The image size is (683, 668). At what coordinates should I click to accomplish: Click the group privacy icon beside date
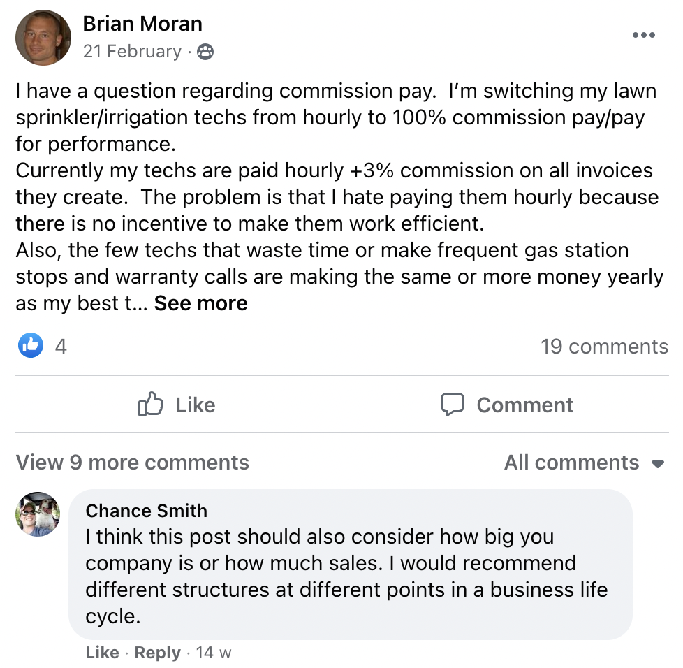pyautogui.click(x=205, y=52)
